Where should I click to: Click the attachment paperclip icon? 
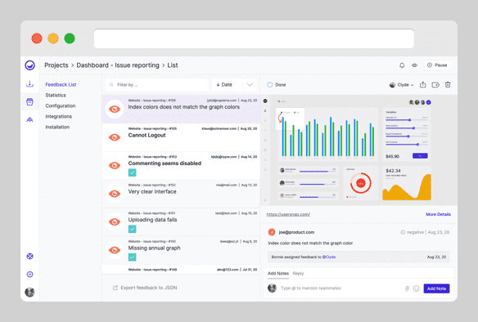[x=407, y=288]
